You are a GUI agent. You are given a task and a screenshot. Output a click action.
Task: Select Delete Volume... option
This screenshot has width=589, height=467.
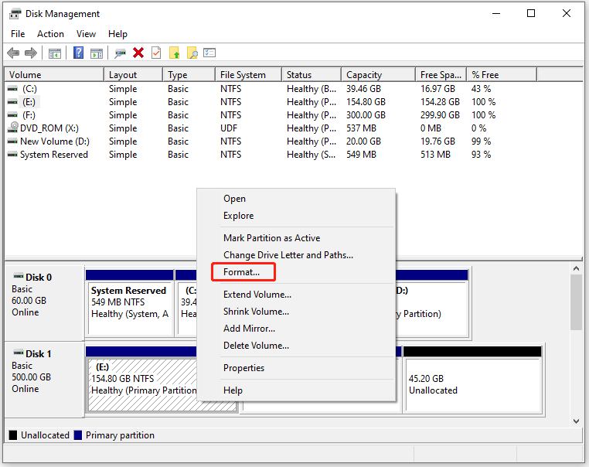(296, 346)
